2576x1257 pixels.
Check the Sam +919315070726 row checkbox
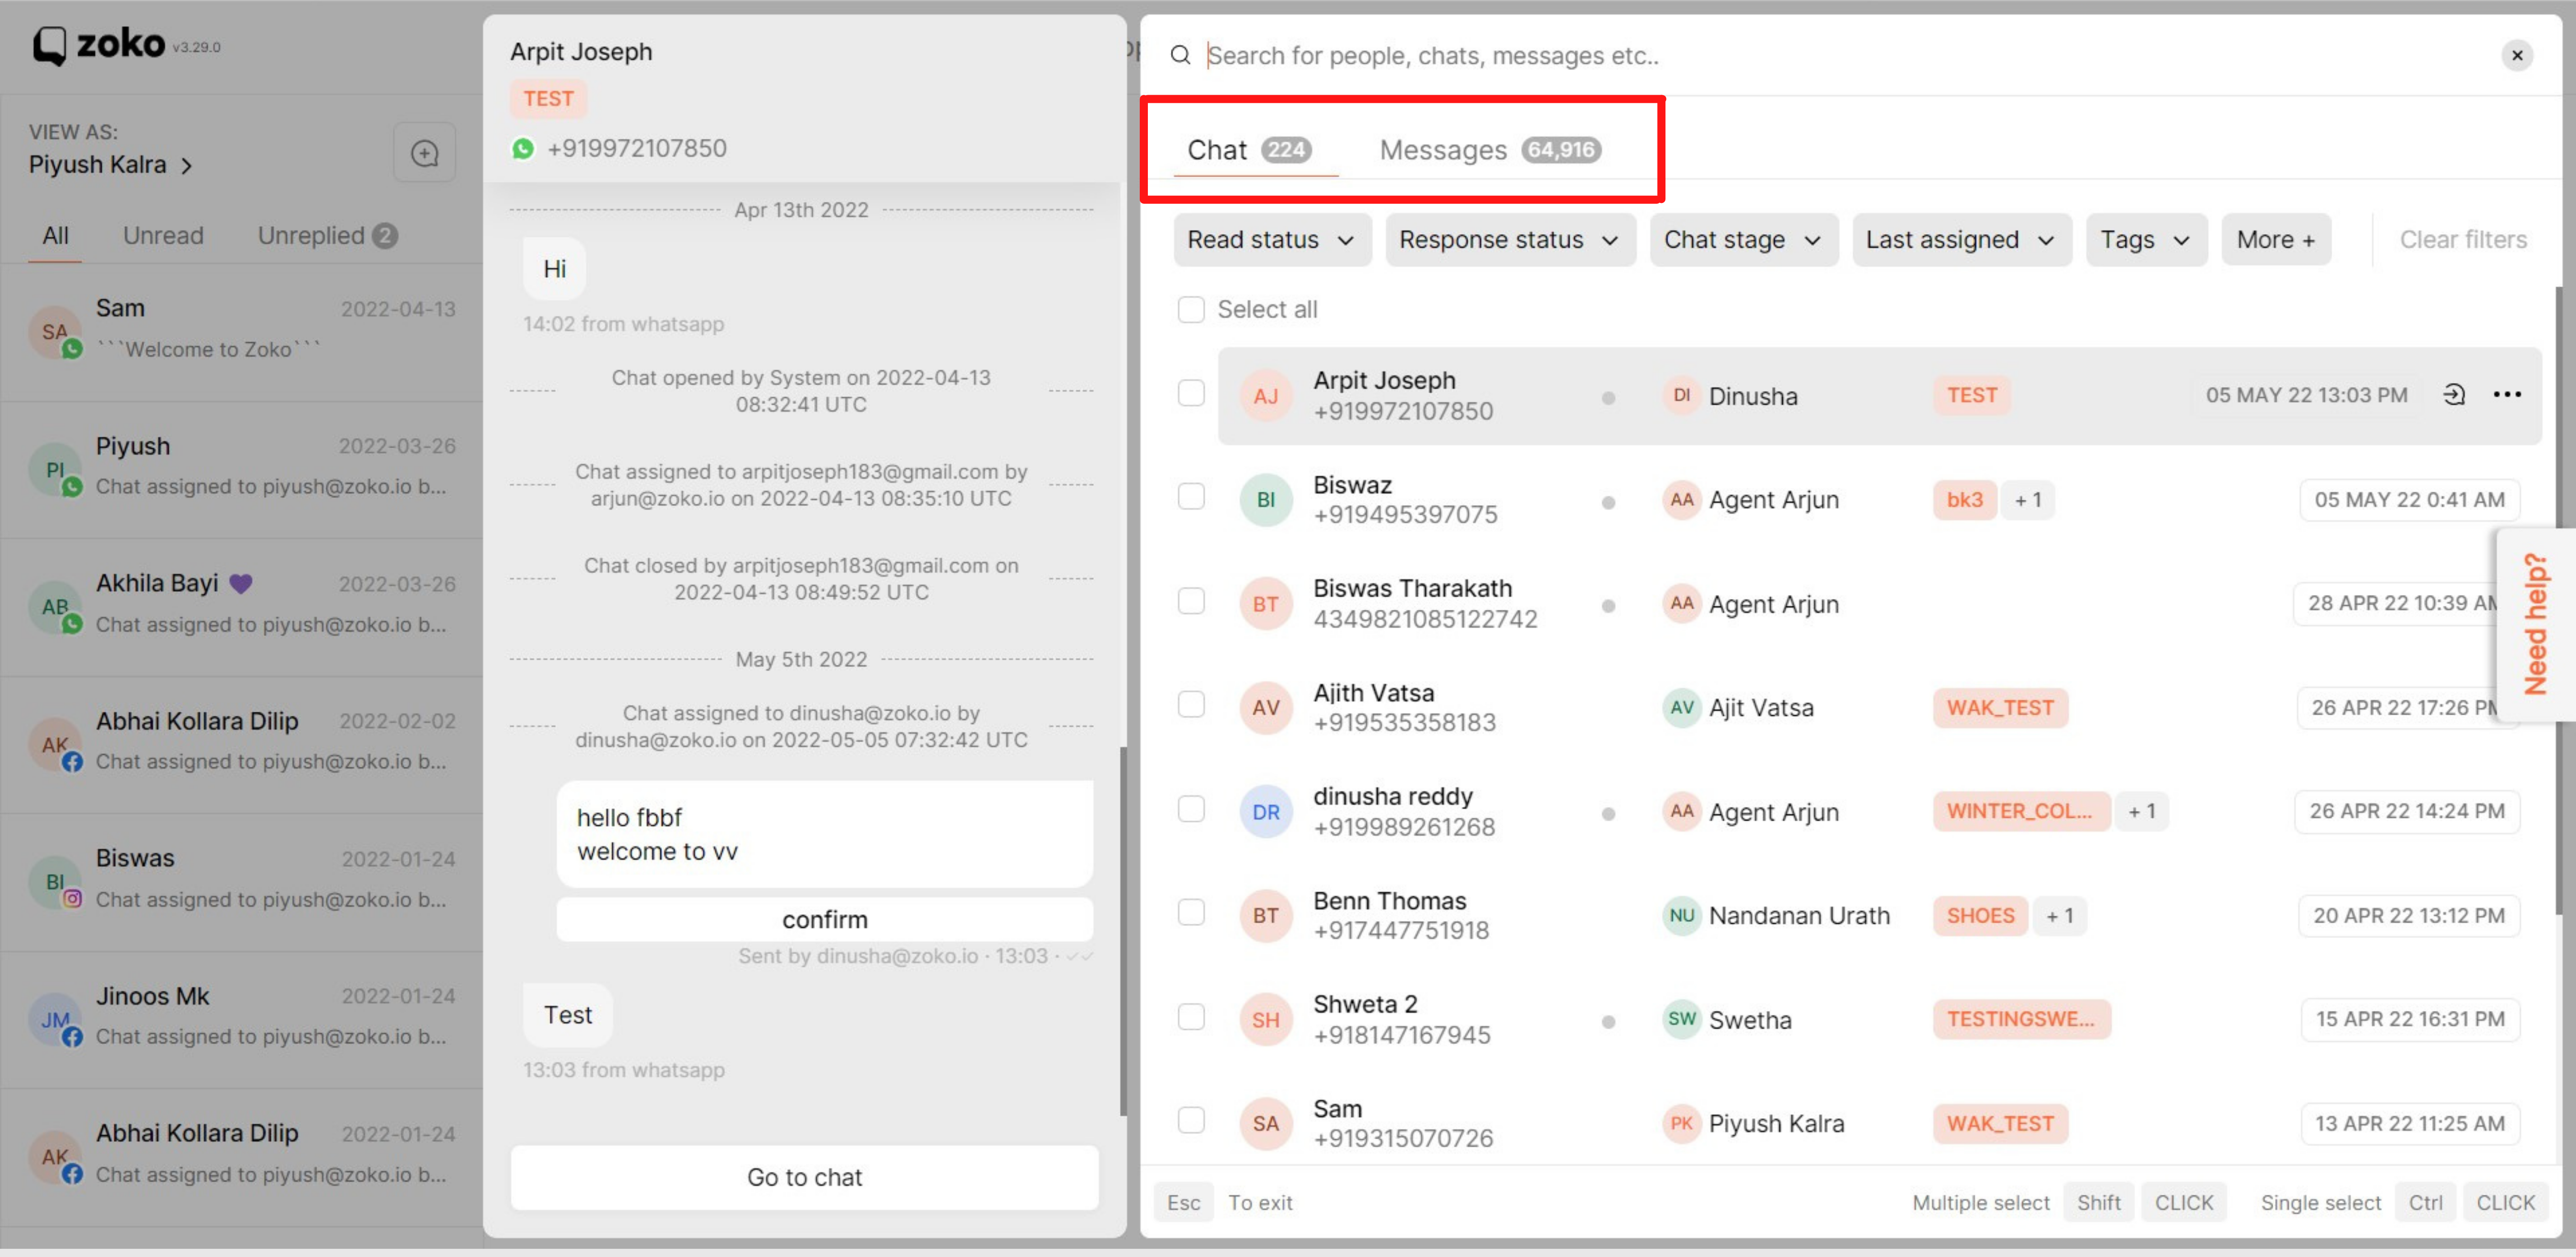coord(1191,1120)
